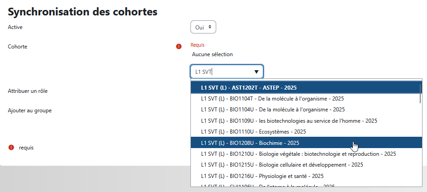The height and width of the screenshot is (192, 427).
Task: Click the Aucune sélection text
Action: pos(213,54)
